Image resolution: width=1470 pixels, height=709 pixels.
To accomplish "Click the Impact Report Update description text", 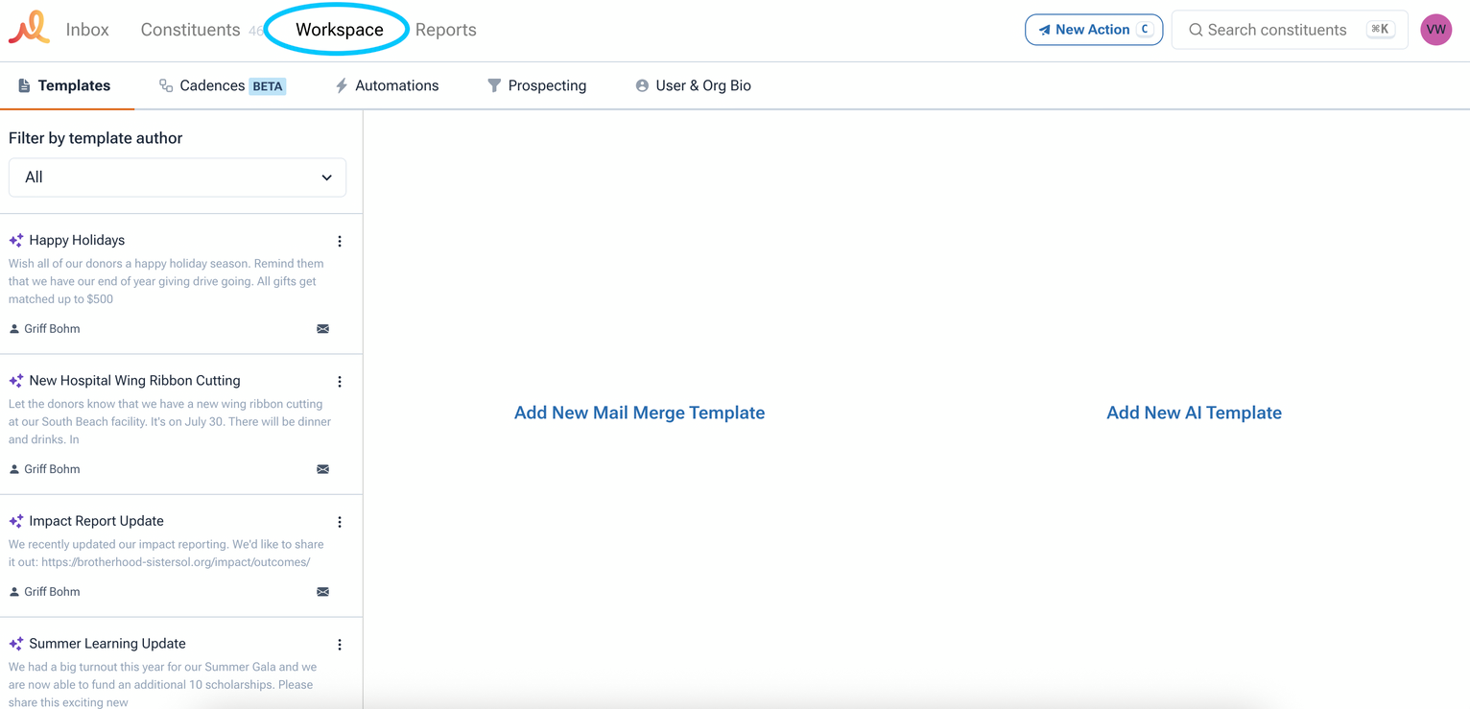I will (166, 553).
